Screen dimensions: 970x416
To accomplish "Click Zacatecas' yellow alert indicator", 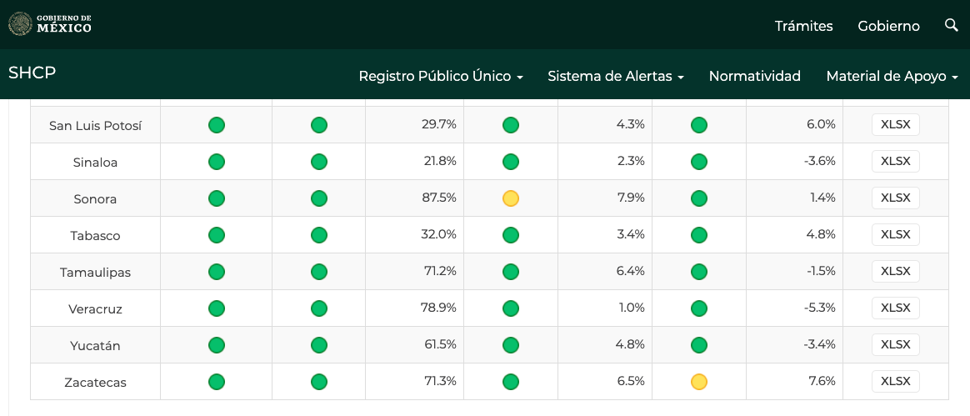I will point(699,382).
